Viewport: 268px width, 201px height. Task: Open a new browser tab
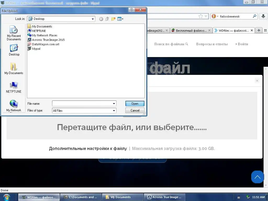[x=259, y=30]
